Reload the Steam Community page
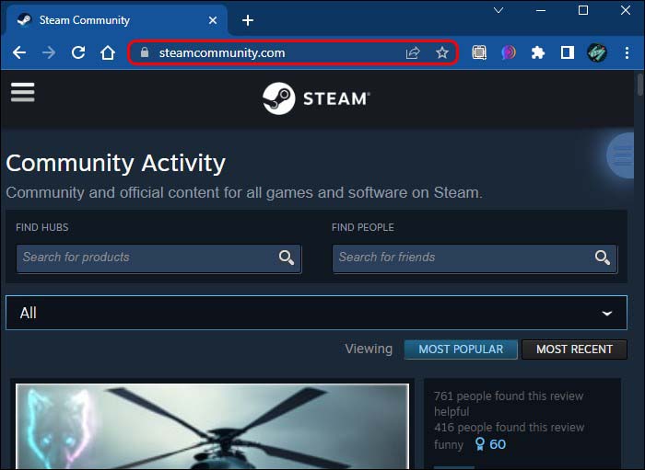Viewport: 645px width, 470px height. (x=78, y=52)
